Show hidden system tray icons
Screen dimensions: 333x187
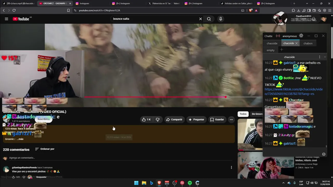click(x=283, y=183)
